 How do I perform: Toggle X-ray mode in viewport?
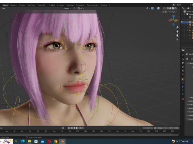[164, 8]
